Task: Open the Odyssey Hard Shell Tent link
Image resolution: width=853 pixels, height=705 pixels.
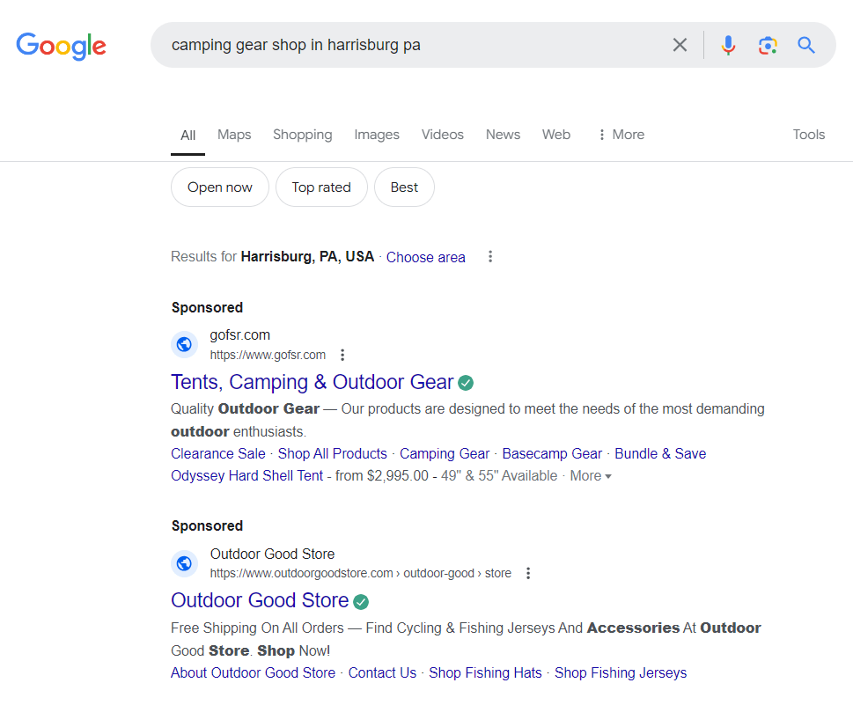Action: [247, 476]
